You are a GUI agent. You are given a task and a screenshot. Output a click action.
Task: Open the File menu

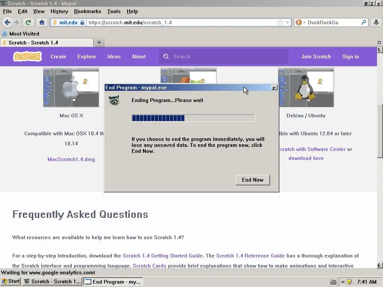[x=7, y=12]
